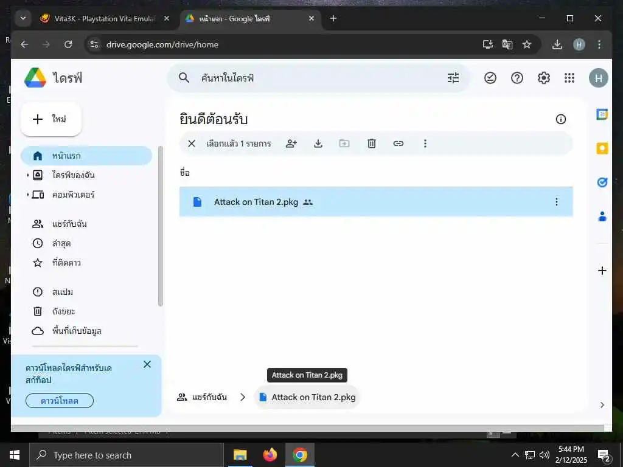Open the offline ready status checkmark icon
623x467 pixels.
pos(490,78)
